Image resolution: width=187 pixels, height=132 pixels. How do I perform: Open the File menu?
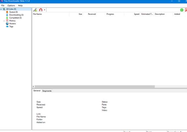click(3, 6)
